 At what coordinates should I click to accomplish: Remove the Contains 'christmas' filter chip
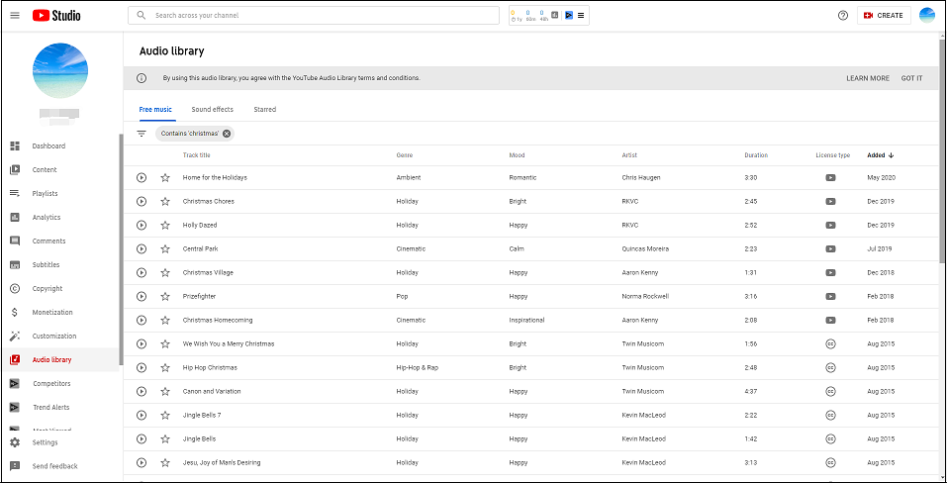(x=227, y=134)
